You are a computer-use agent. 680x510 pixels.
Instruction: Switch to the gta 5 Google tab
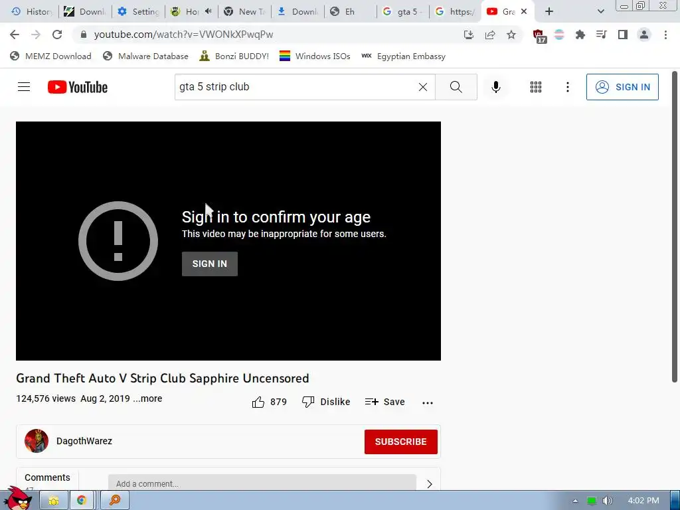402,12
